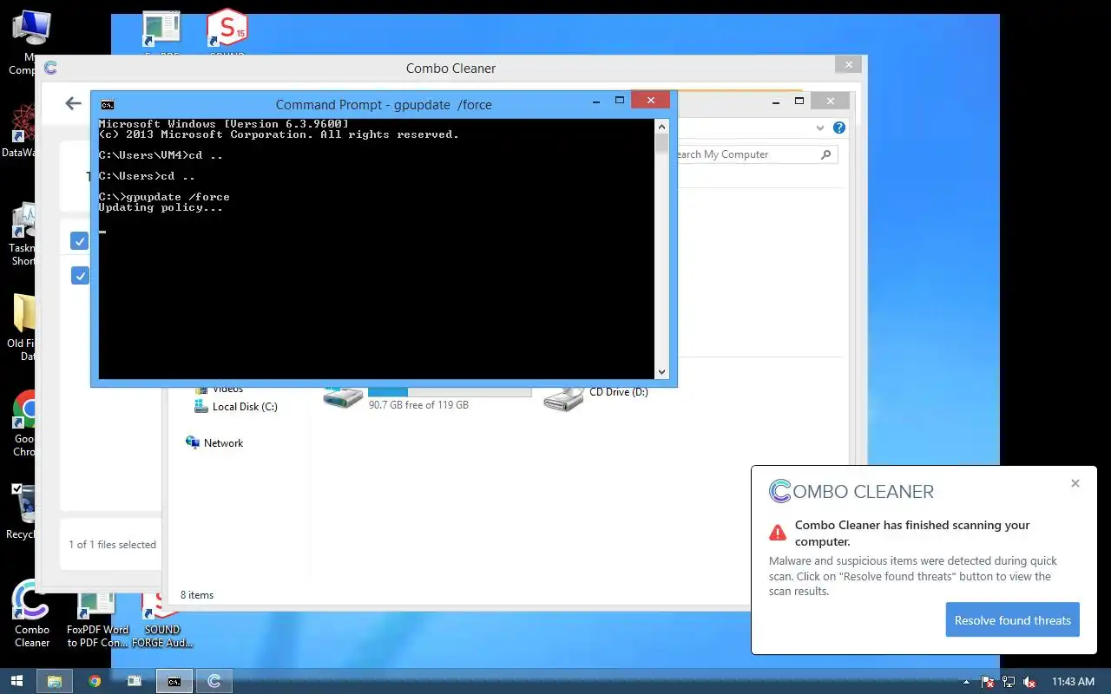Image resolution: width=1111 pixels, height=694 pixels.
Task: Click the Combo Cleaner logo in notification
Action: click(x=851, y=491)
